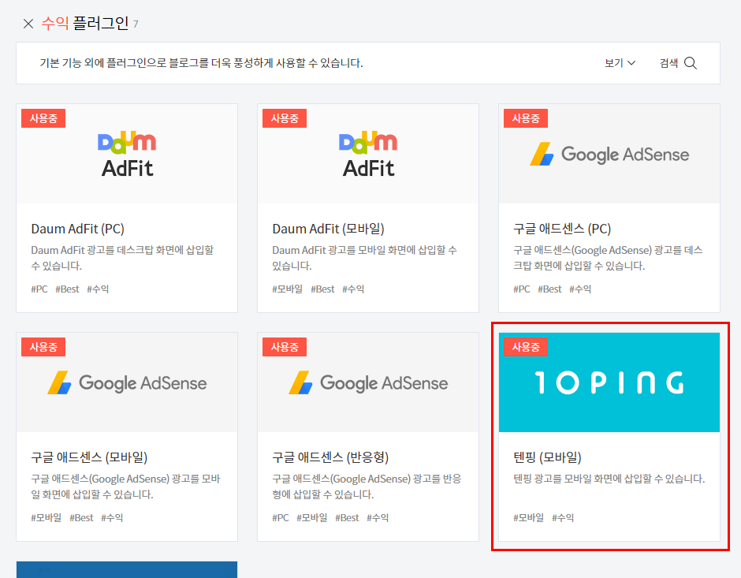The image size is (741, 578).
Task: Click the 텐핑 광고를 모바일 화면에 description
Action: coord(609,479)
